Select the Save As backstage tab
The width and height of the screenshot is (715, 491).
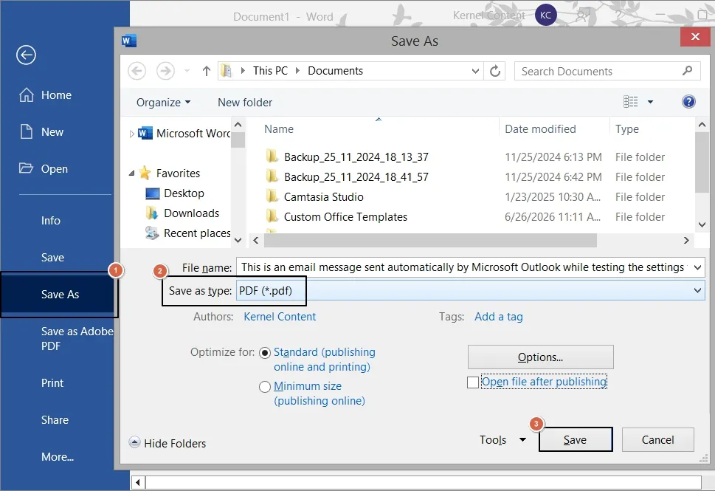60,295
